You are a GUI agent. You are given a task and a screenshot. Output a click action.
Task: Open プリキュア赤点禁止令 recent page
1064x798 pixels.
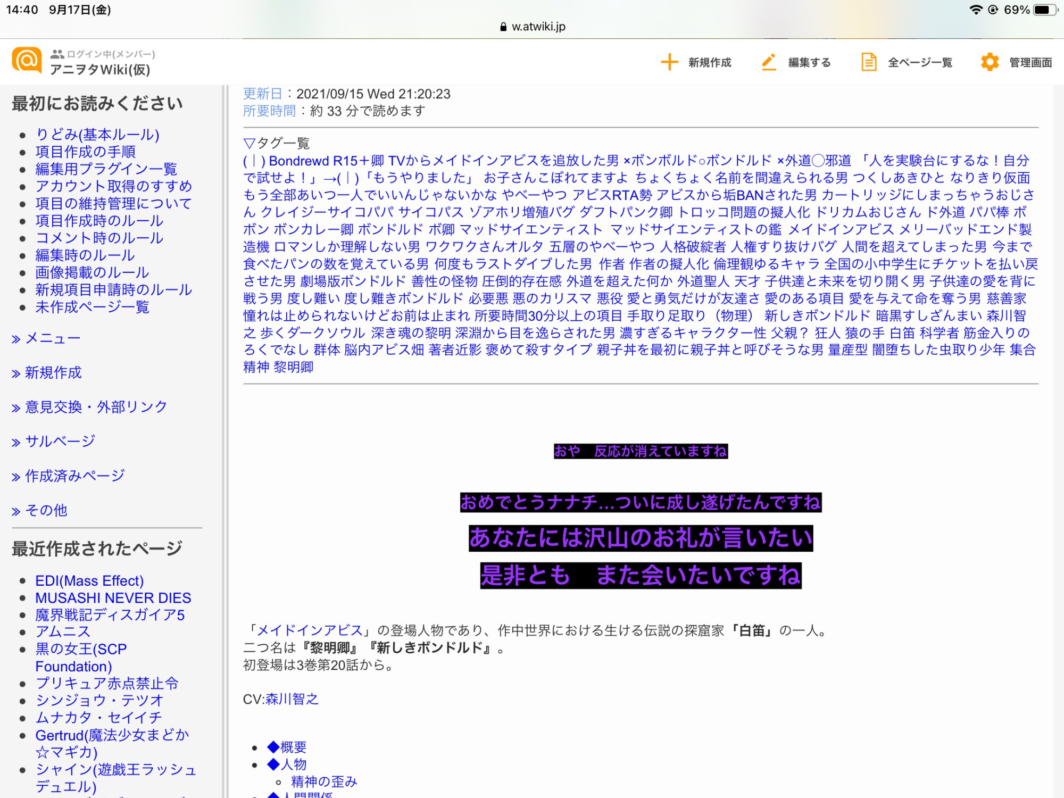tap(107, 684)
